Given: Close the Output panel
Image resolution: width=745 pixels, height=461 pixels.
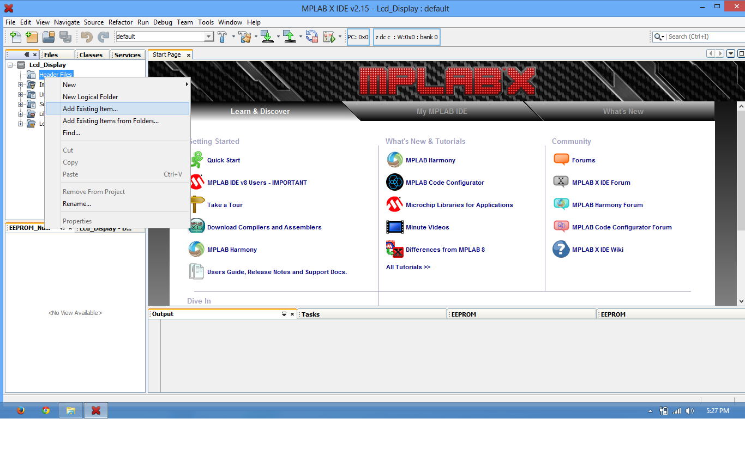Looking at the screenshot, I should [x=292, y=314].
